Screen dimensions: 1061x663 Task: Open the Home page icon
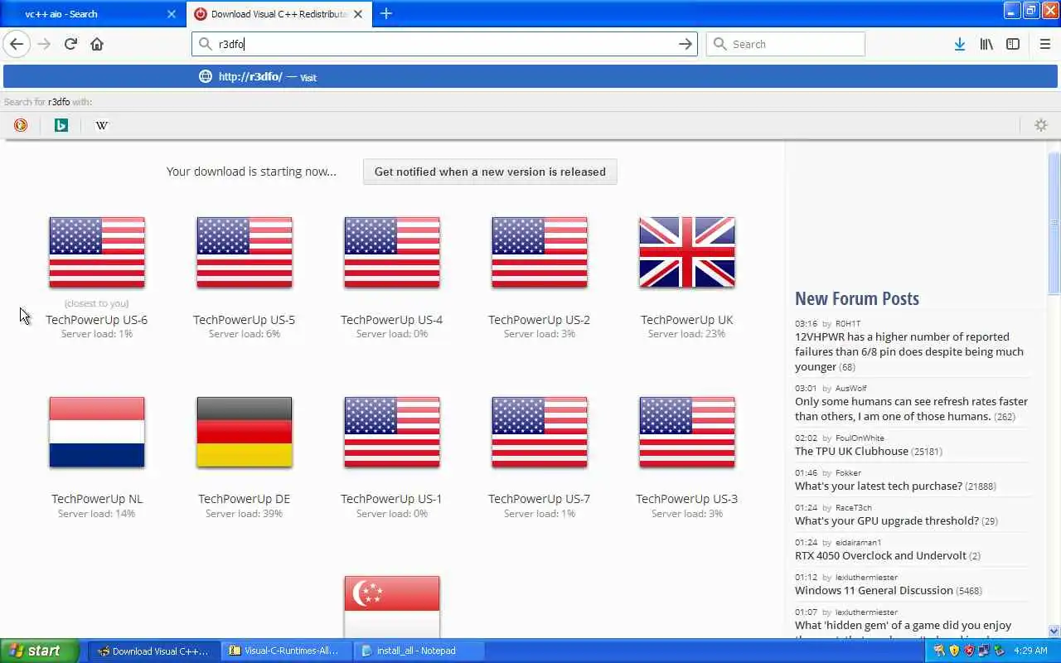[97, 44]
